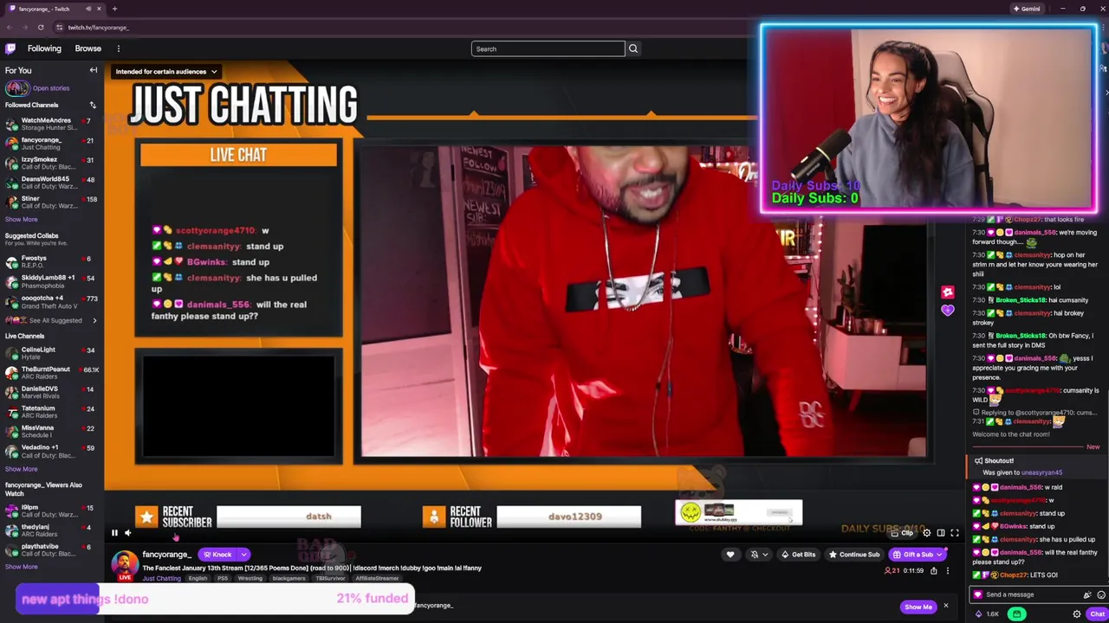Viewport: 1109px width, 623px height.
Task: Click the heart follow button
Action: pyautogui.click(x=730, y=555)
